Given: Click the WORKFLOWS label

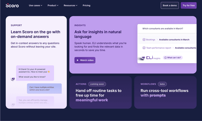Looking at the screenshot, I should tap(148, 84).
